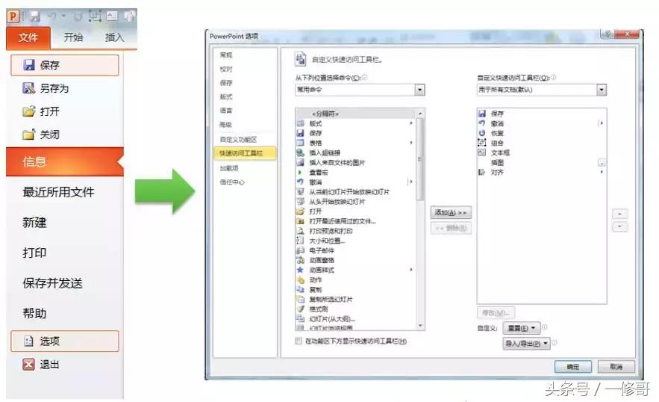Screen dimensions: 659x402
Task: Expand the 版式 submenu arrow in the command list
Action: tap(411, 123)
